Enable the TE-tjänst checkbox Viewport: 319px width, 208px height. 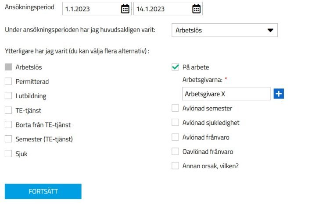8,110
